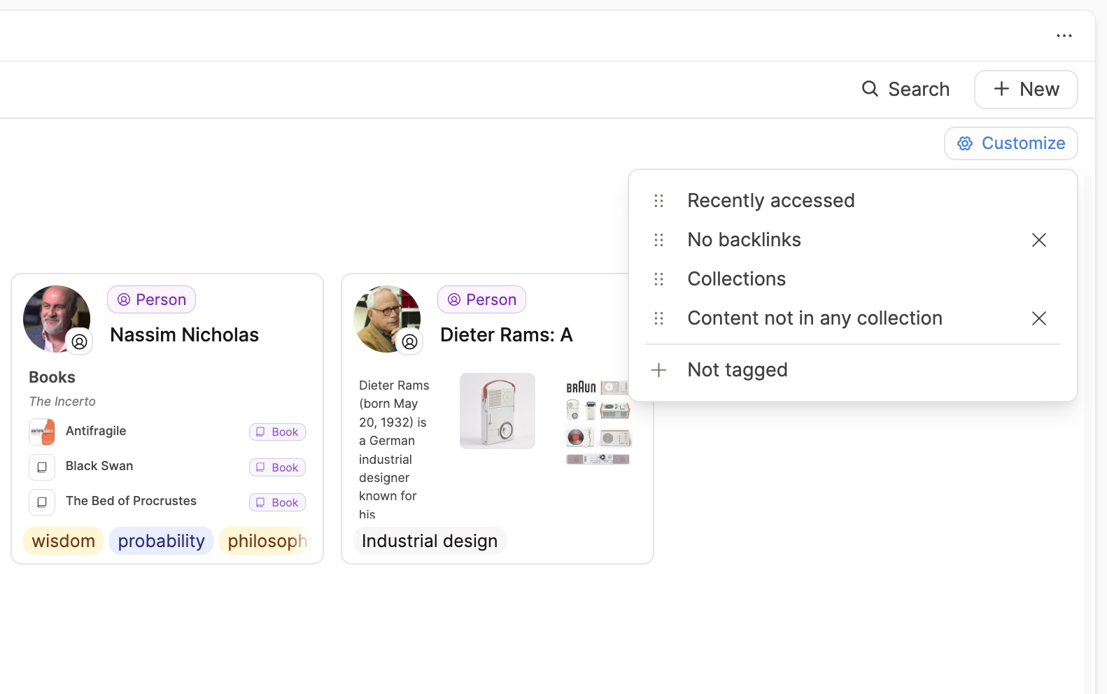The height and width of the screenshot is (694, 1107).
Task: Click Book tag next to Black Swan
Action: [x=277, y=467]
